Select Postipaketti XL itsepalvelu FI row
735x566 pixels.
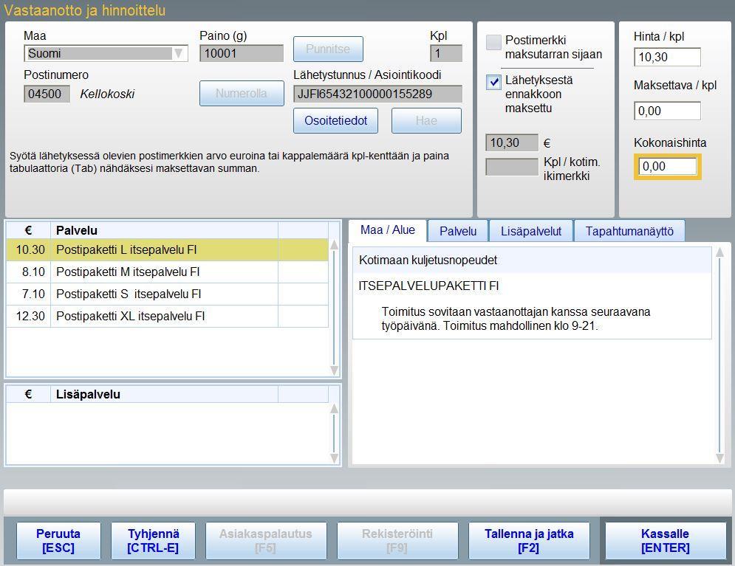(167, 316)
